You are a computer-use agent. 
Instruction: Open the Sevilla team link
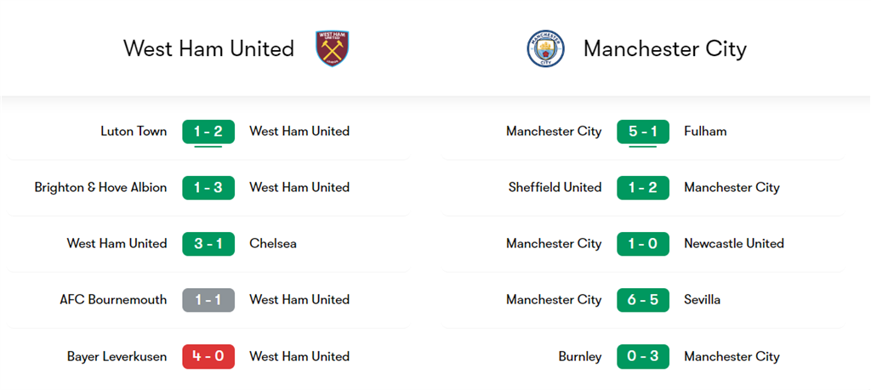click(702, 300)
